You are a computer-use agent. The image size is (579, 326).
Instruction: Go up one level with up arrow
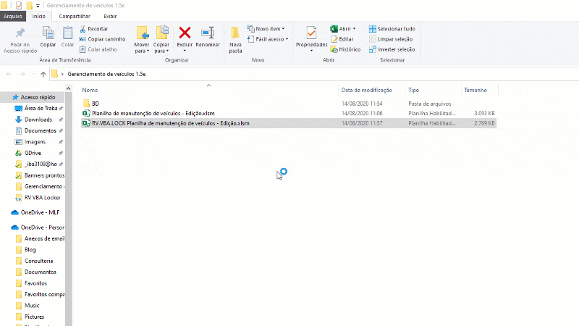click(43, 75)
